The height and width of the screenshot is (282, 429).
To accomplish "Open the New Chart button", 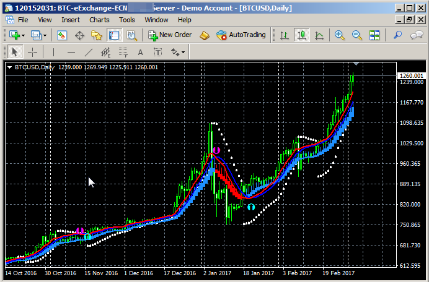I will [14, 35].
